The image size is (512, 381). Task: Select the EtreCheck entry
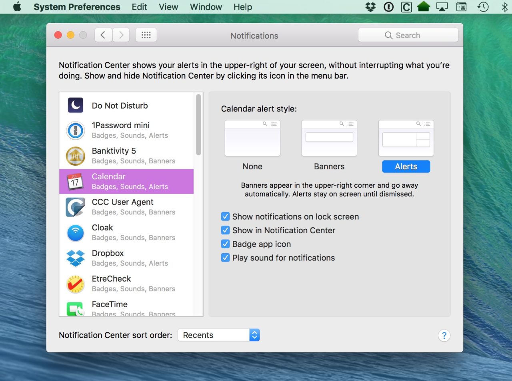tap(126, 284)
